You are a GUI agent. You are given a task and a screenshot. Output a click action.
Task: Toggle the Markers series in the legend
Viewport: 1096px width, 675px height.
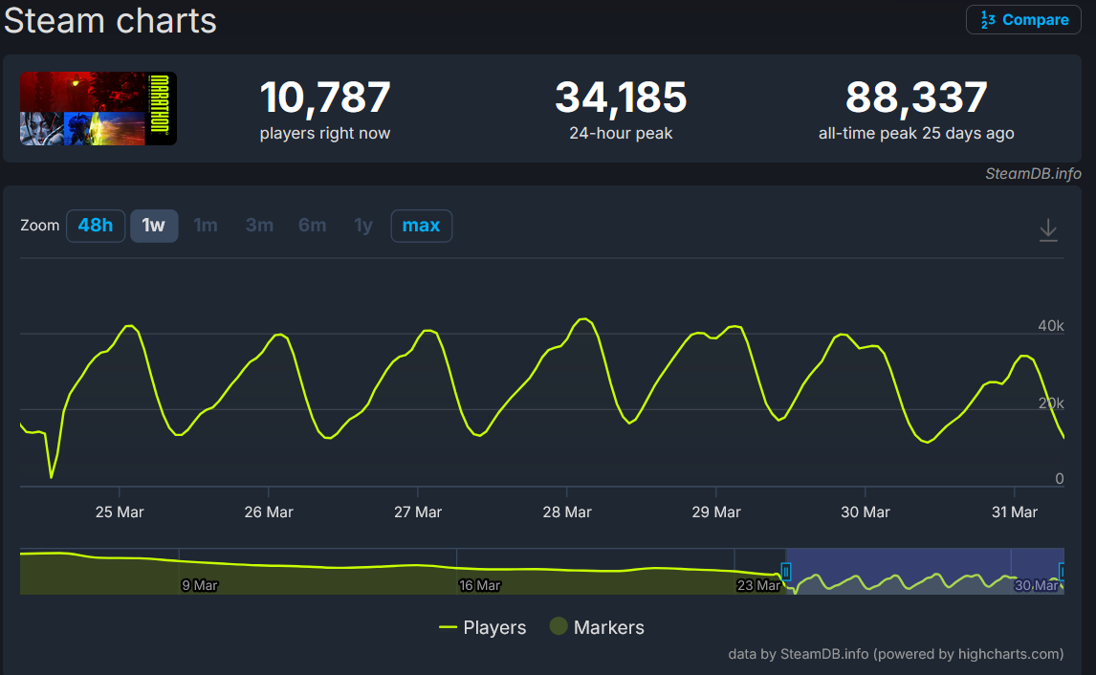pos(598,627)
